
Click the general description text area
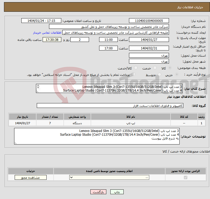109,88
